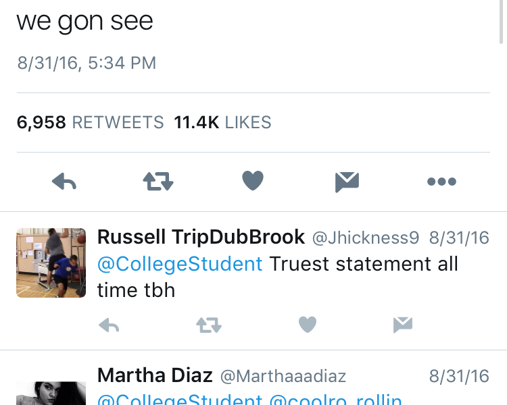The image size is (507, 405).
Task: Send Russell's reply via Direct Message
Action: 403,326
